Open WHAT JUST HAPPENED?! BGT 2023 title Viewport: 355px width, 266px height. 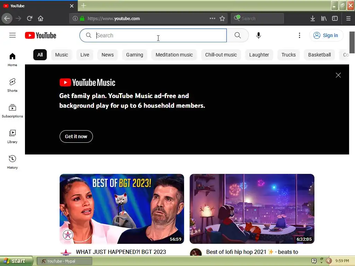tap(121, 252)
